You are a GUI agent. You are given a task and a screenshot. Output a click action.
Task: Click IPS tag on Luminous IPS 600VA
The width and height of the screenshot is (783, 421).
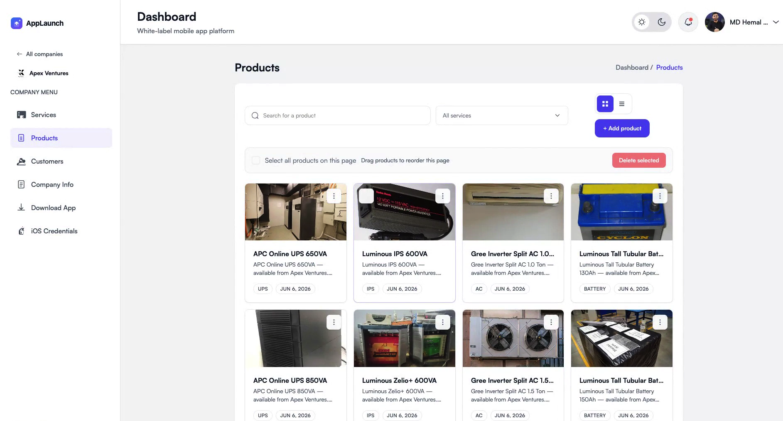point(371,289)
